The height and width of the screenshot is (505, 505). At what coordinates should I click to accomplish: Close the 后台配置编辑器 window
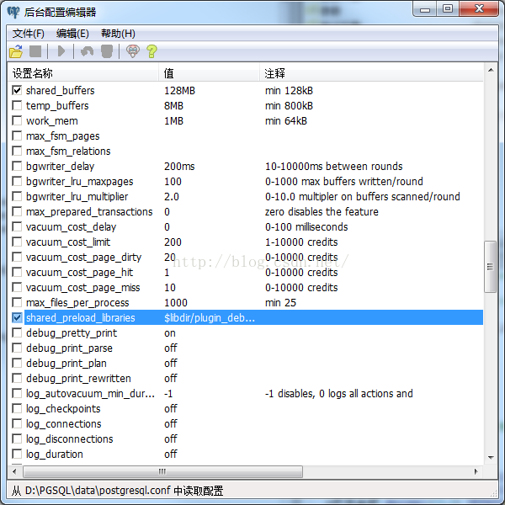[479, 9]
